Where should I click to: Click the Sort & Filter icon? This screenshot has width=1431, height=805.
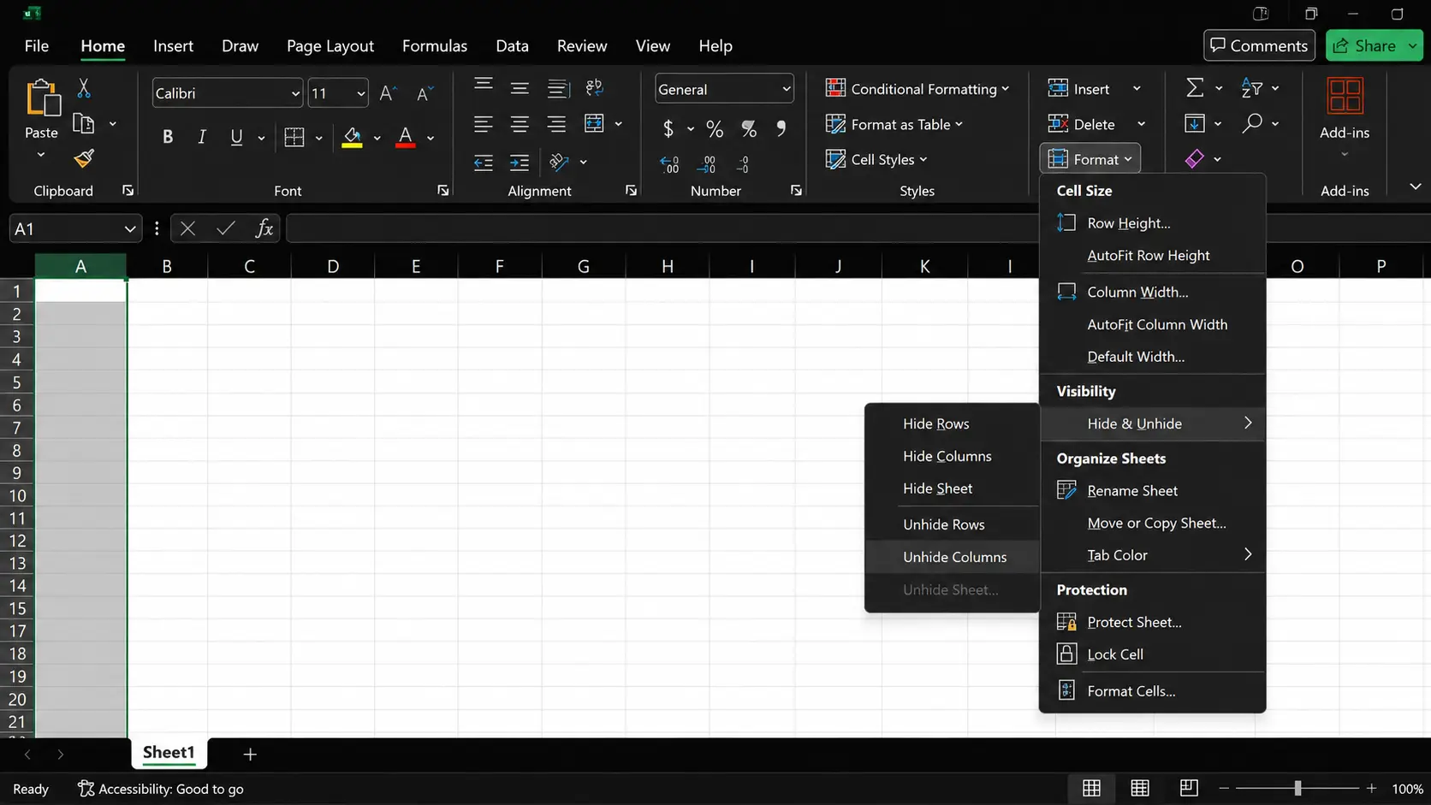coord(1252,87)
